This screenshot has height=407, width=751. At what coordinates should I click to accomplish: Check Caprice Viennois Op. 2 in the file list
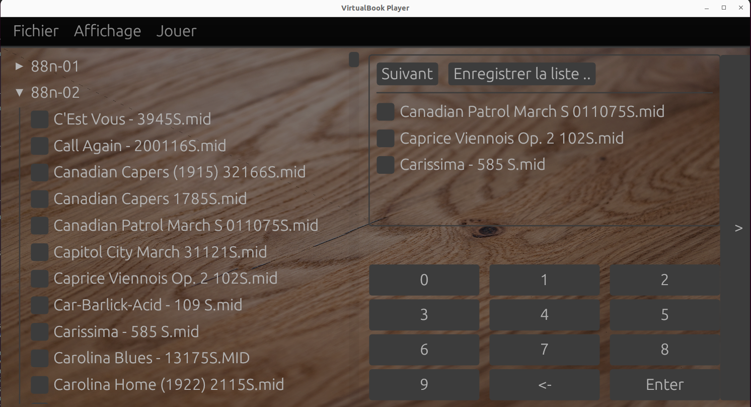[39, 279]
